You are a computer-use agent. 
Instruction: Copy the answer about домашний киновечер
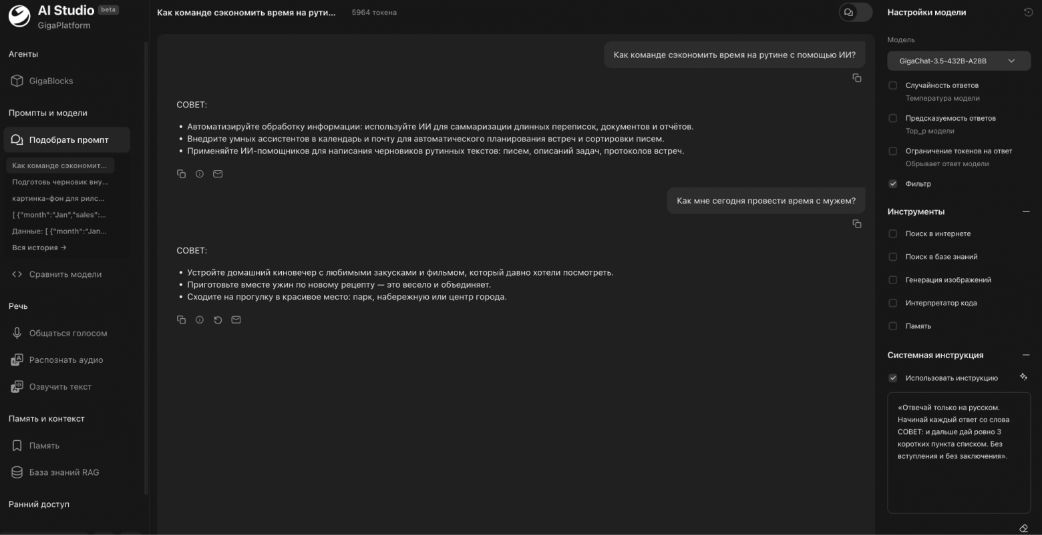(181, 320)
